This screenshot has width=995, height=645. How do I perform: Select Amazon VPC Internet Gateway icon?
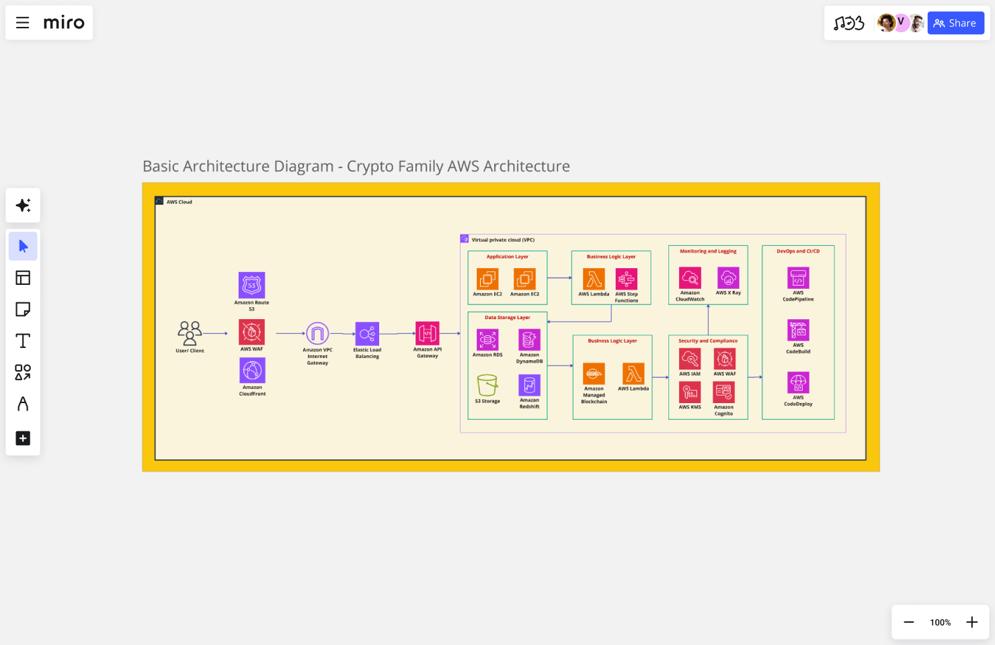pyautogui.click(x=317, y=333)
